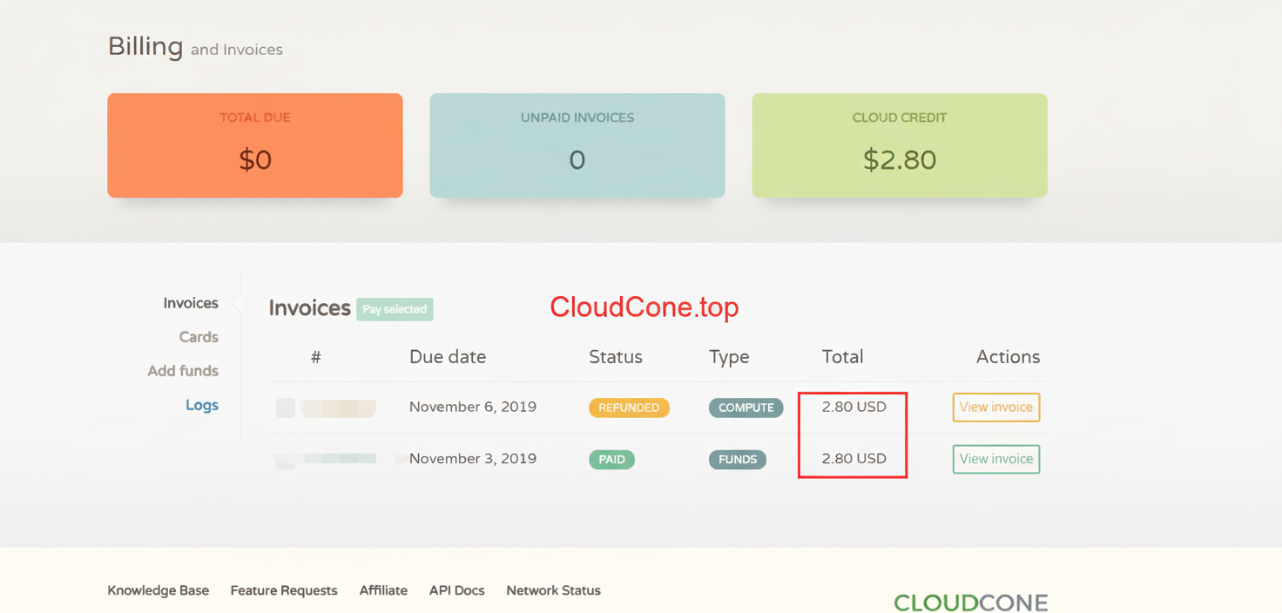Open the Affiliate page
This screenshot has width=1282, height=613.
point(383,590)
